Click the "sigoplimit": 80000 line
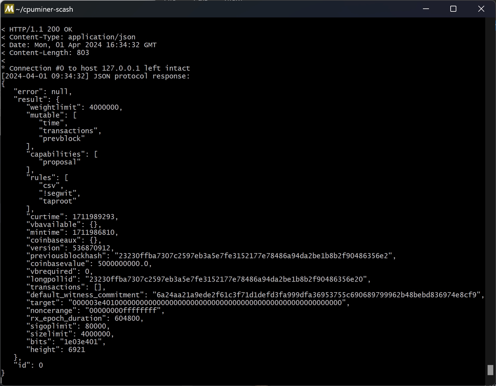Viewport: 496px width, 386px height. 68,326
